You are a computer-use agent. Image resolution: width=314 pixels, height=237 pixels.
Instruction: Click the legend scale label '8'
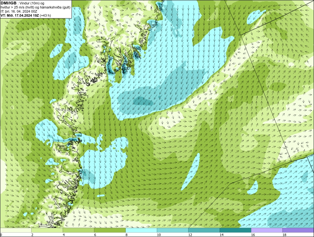click(127, 235)
